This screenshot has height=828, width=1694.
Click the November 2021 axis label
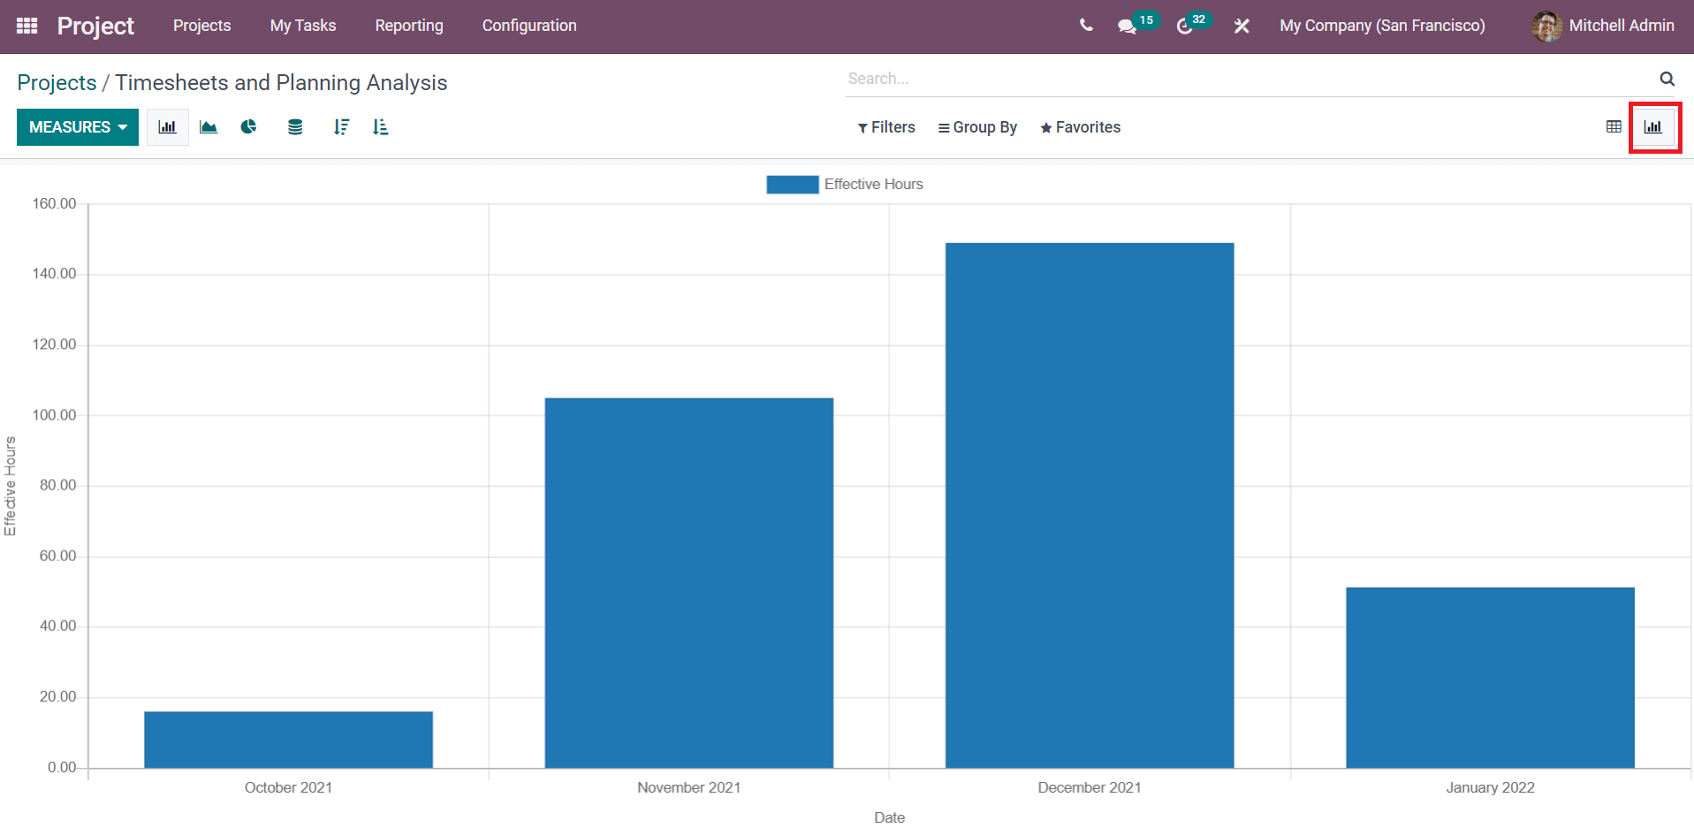pos(689,787)
